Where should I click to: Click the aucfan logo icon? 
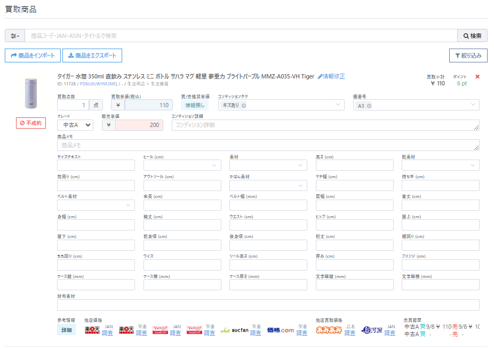[234, 330]
